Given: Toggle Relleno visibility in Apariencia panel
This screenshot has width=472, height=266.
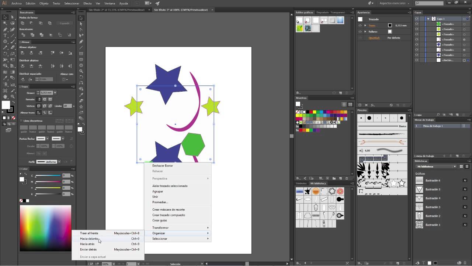Looking at the screenshot, I should tap(360, 31).
